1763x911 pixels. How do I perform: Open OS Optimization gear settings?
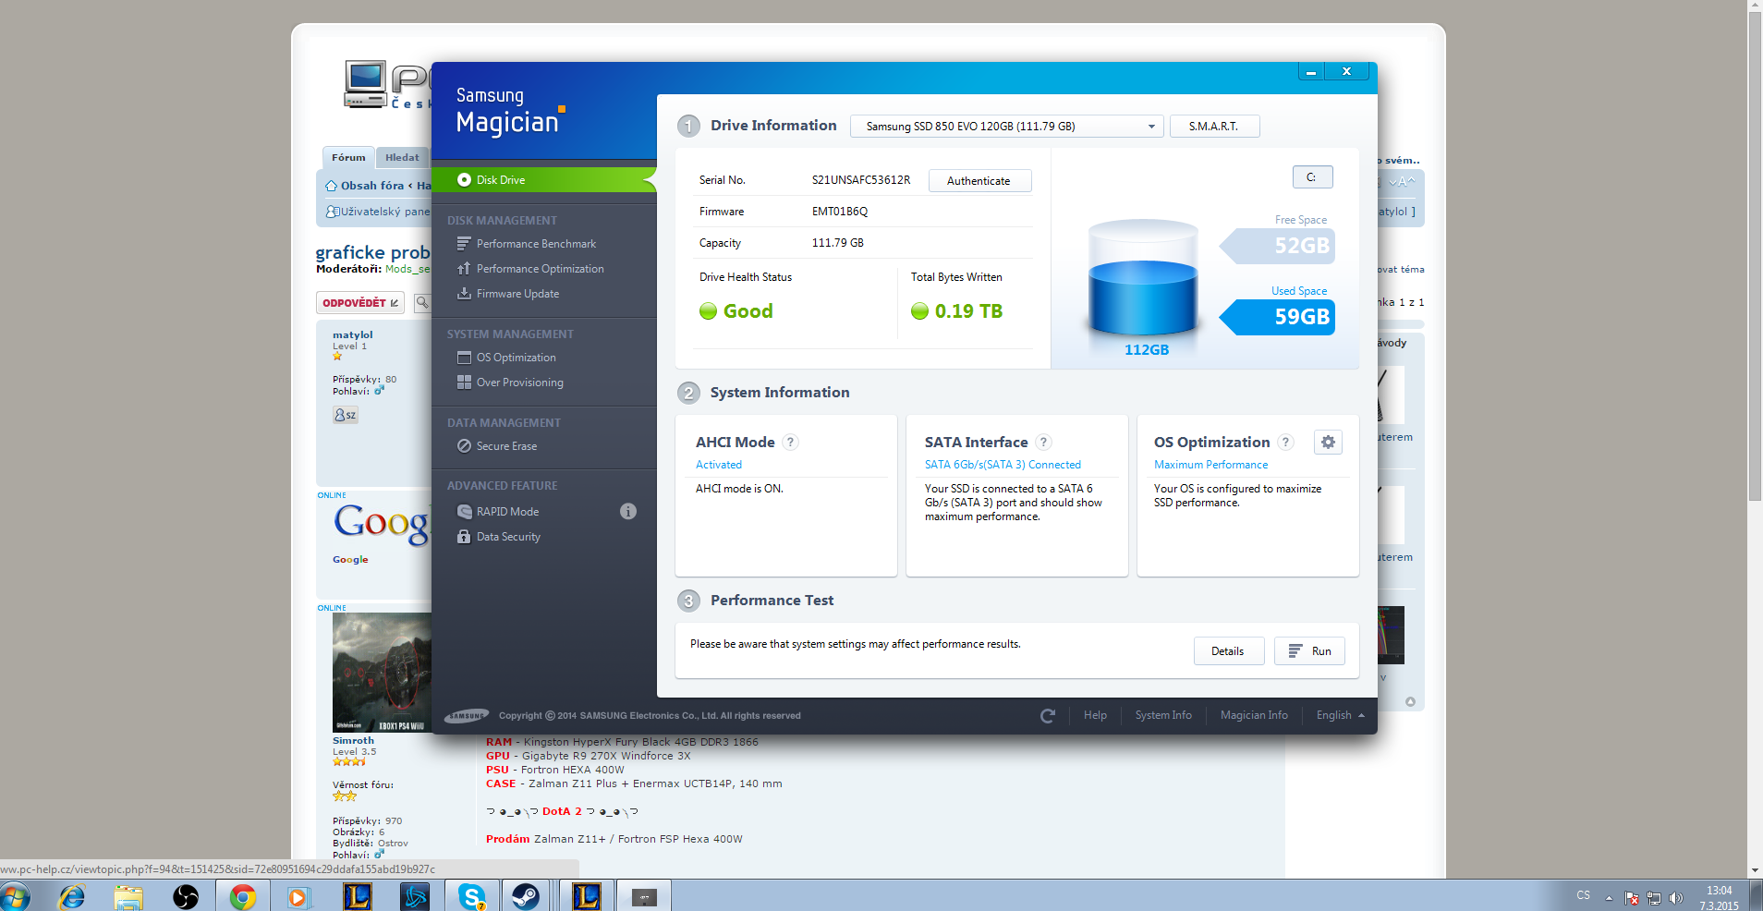(1328, 443)
